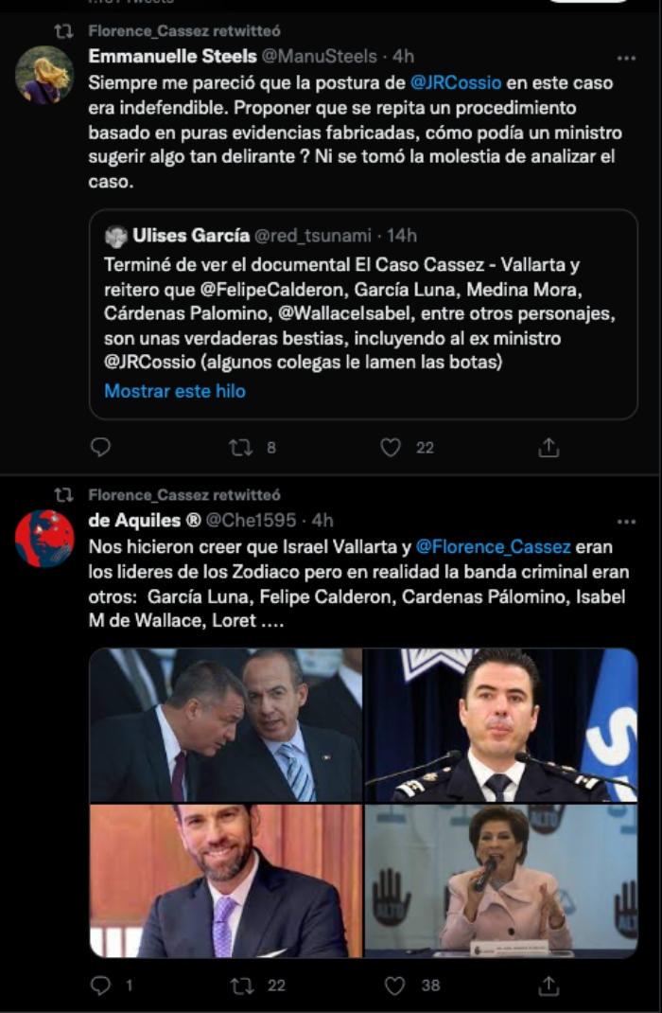This screenshot has width=662, height=1013.
Task: Open Emmanuelle Steels' profile avatar
Action: (44, 75)
